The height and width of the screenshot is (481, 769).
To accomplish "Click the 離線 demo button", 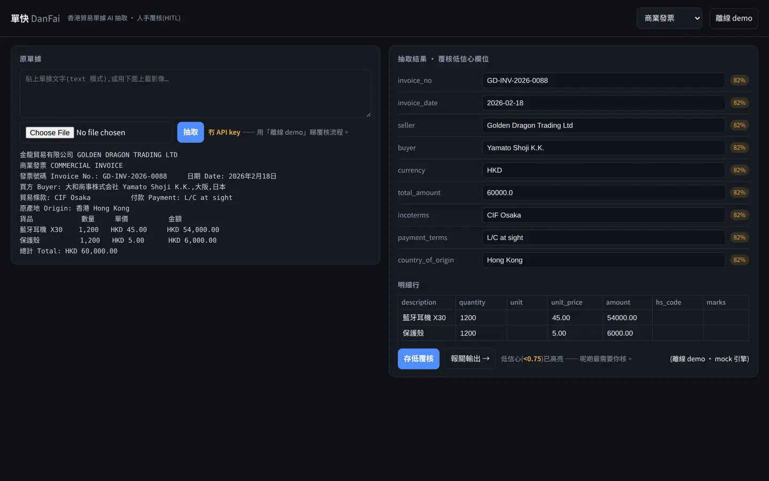I will coord(734,18).
